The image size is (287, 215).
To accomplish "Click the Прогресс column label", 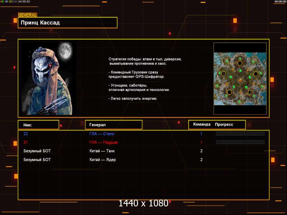I will pyautogui.click(x=224, y=124).
